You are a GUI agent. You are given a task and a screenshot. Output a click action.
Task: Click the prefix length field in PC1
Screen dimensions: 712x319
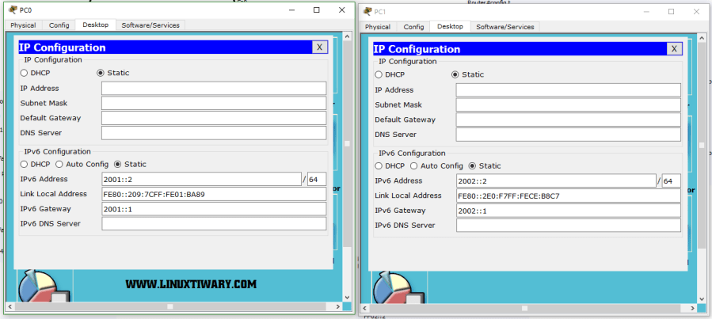672,180
